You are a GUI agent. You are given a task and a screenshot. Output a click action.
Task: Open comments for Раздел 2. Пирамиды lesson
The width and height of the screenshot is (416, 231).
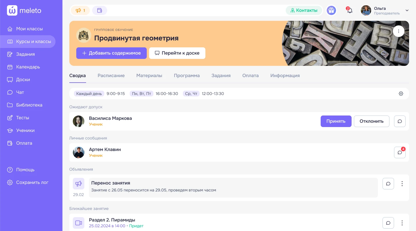pyautogui.click(x=388, y=223)
